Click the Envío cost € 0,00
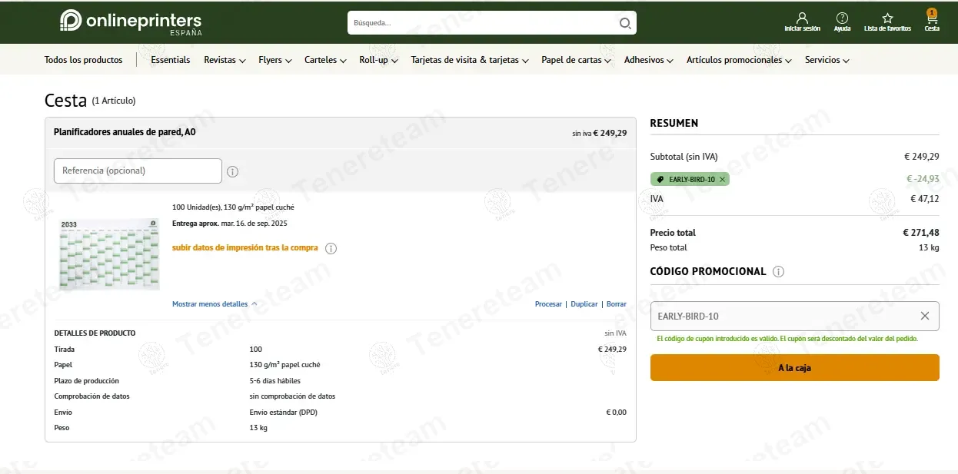Image resolution: width=958 pixels, height=474 pixels. (x=617, y=413)
